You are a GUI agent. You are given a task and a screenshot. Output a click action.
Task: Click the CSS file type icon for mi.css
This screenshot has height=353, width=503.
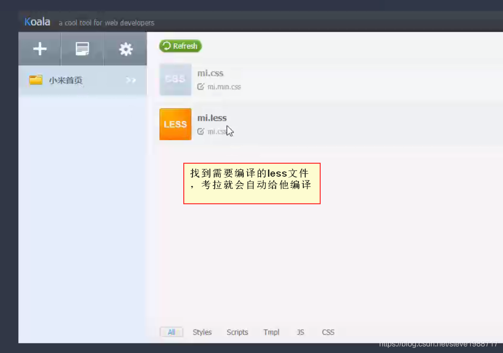175,79
